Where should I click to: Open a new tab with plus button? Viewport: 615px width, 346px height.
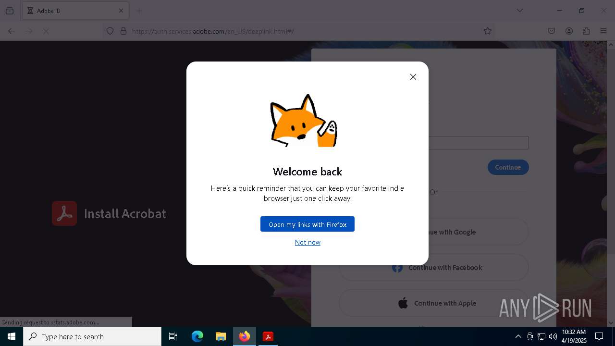139,11
